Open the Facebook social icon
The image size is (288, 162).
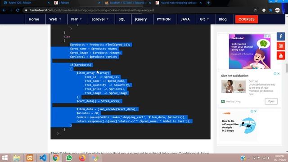click(281, 36)
